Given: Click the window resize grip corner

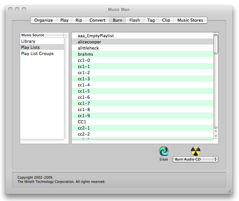Looking at the screenshot, I should [x=230, y=191].
